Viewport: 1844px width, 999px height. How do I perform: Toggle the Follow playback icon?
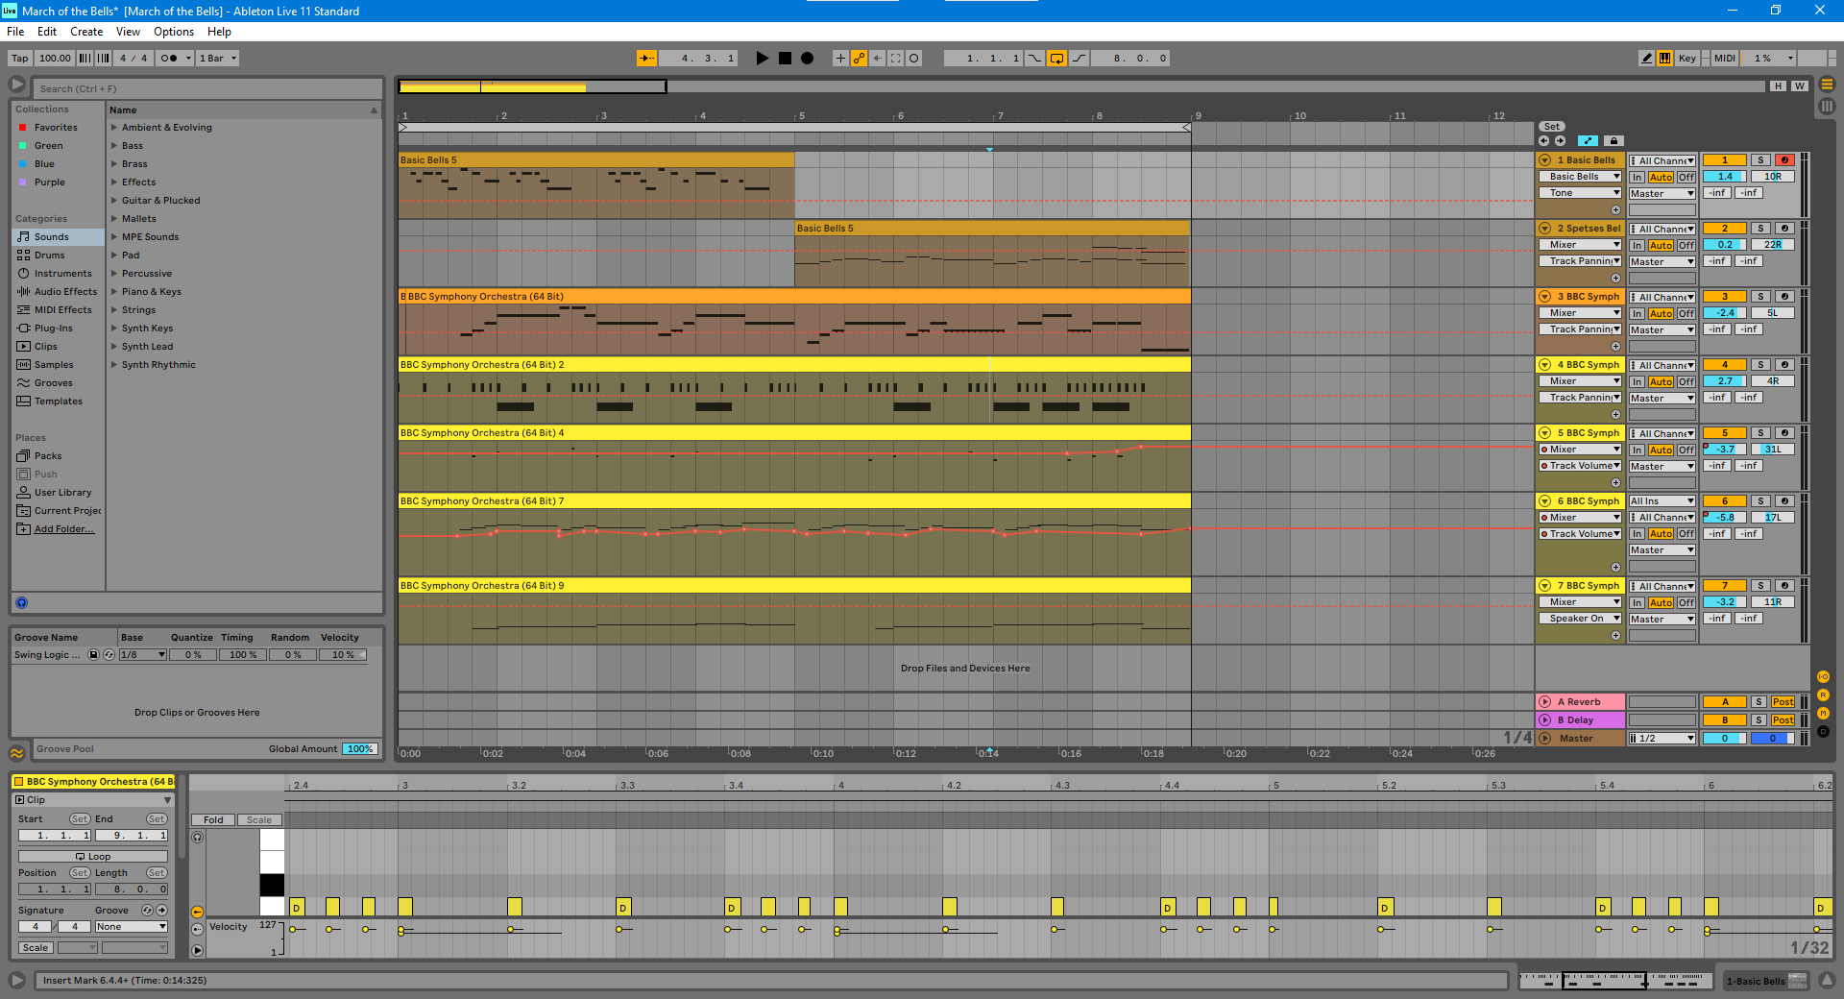click(647, 59)
